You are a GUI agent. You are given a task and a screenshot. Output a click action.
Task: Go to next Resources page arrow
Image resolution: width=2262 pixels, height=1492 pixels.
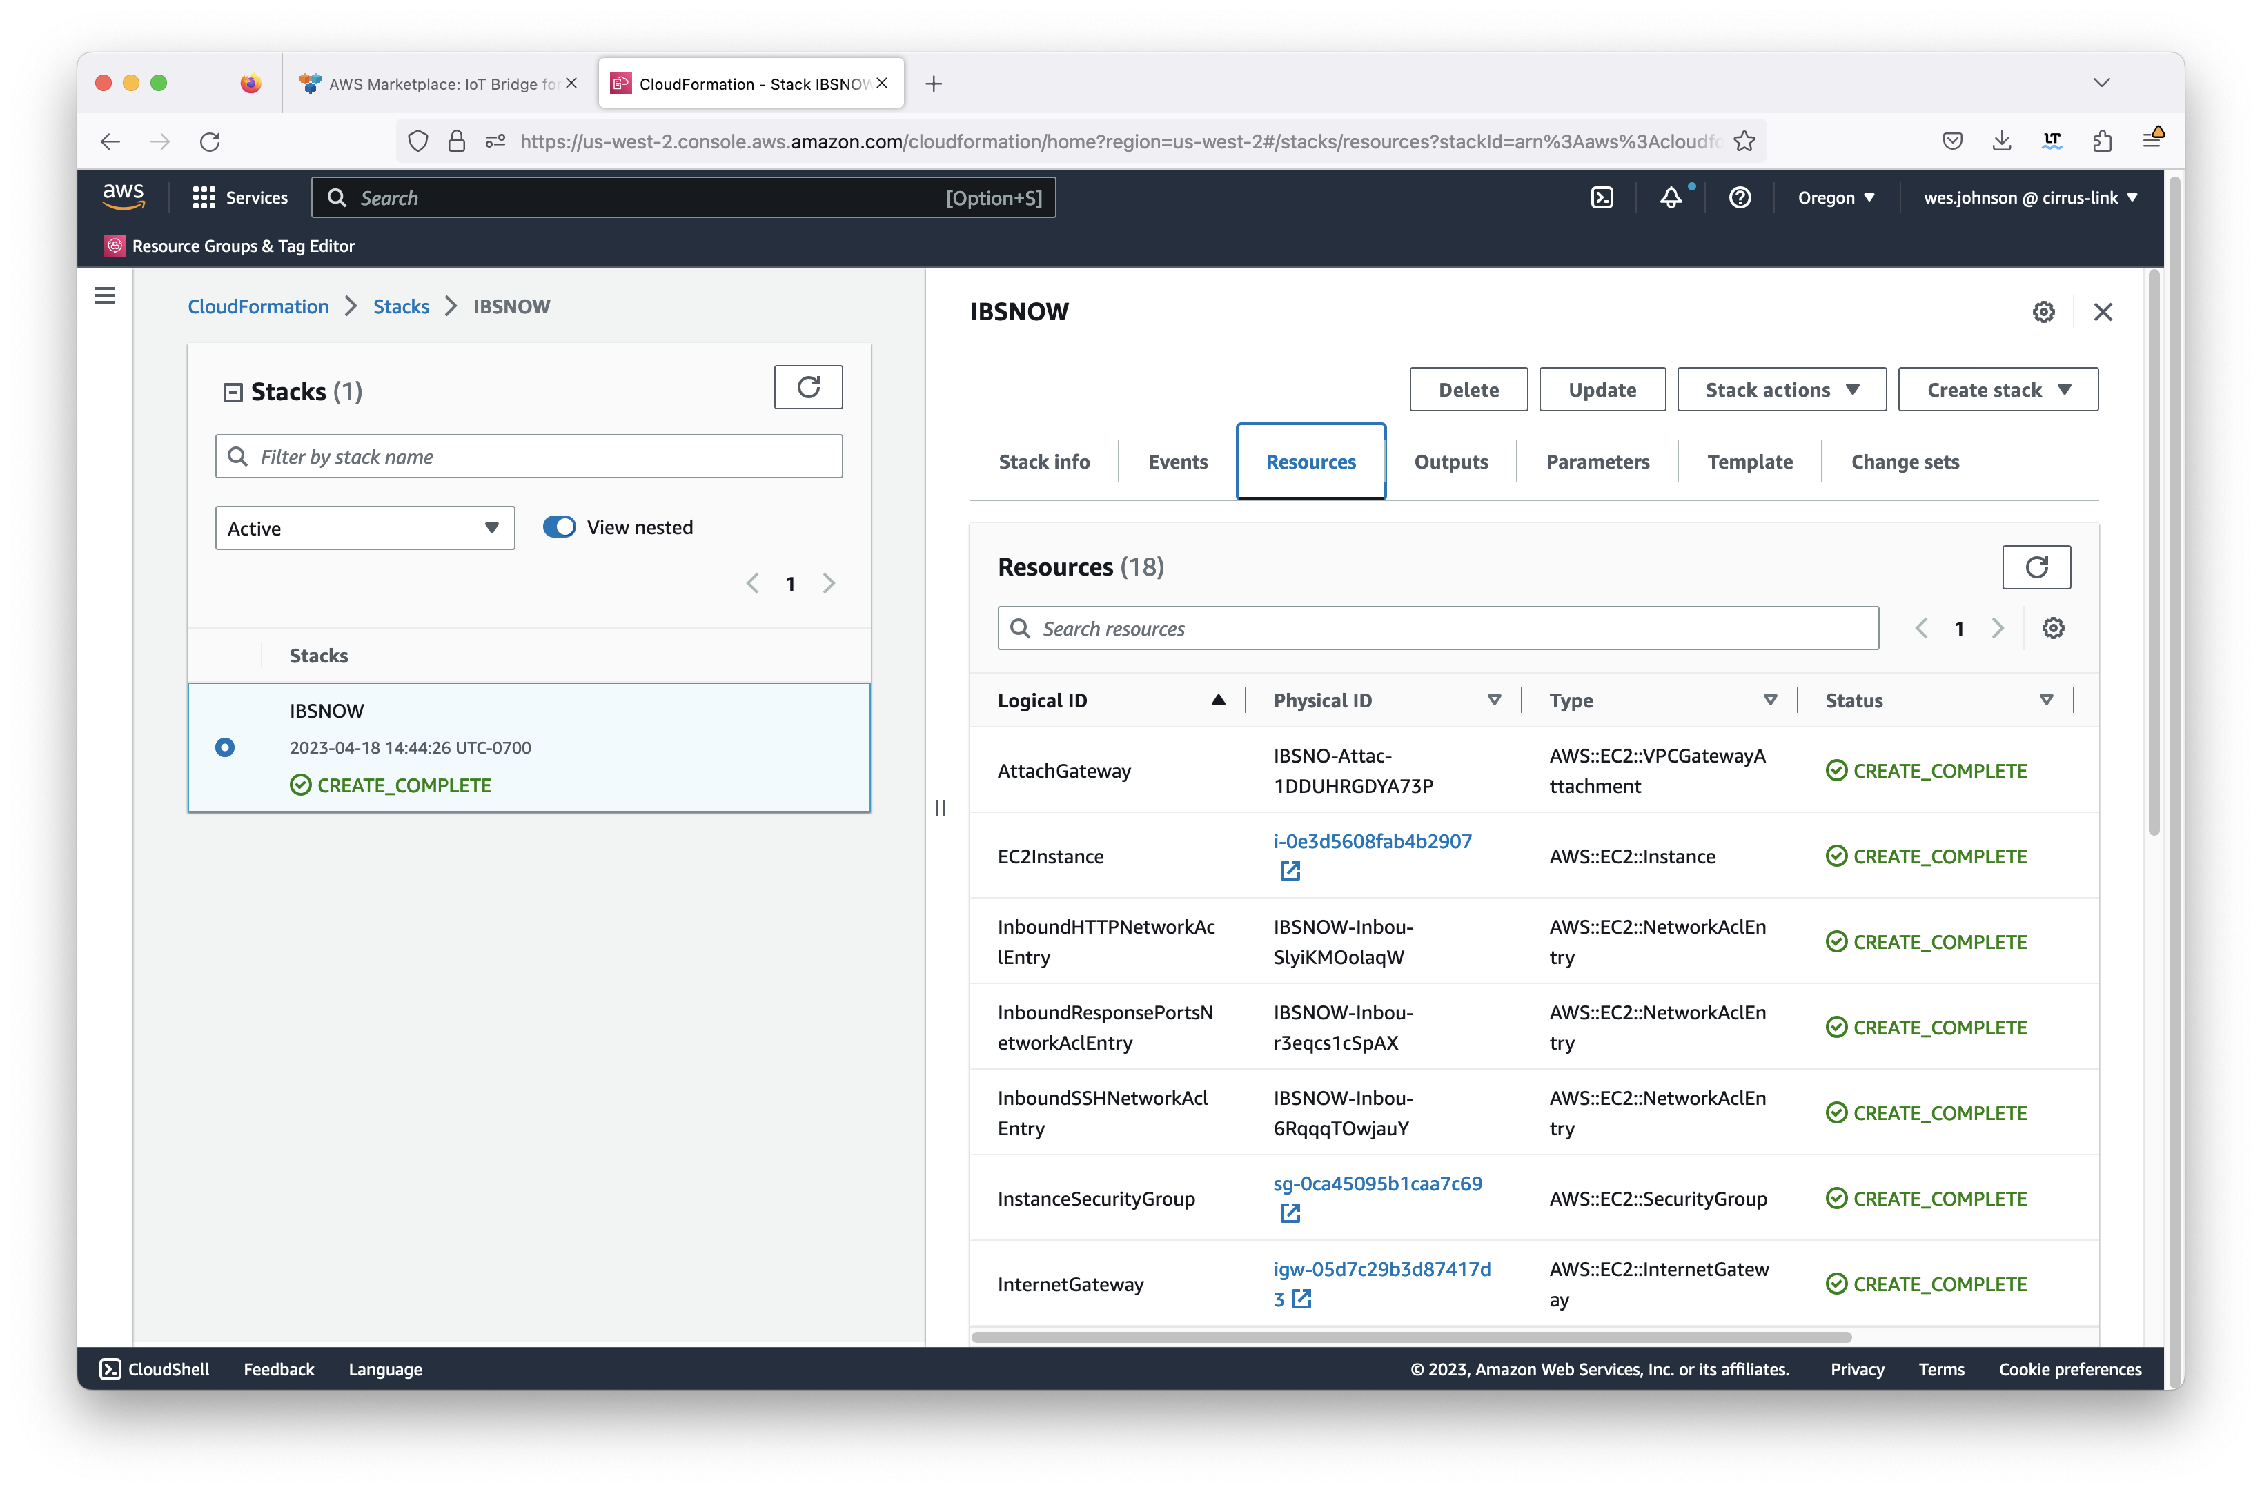1996,628
